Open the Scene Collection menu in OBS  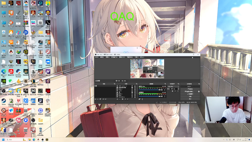coord(130,57)
